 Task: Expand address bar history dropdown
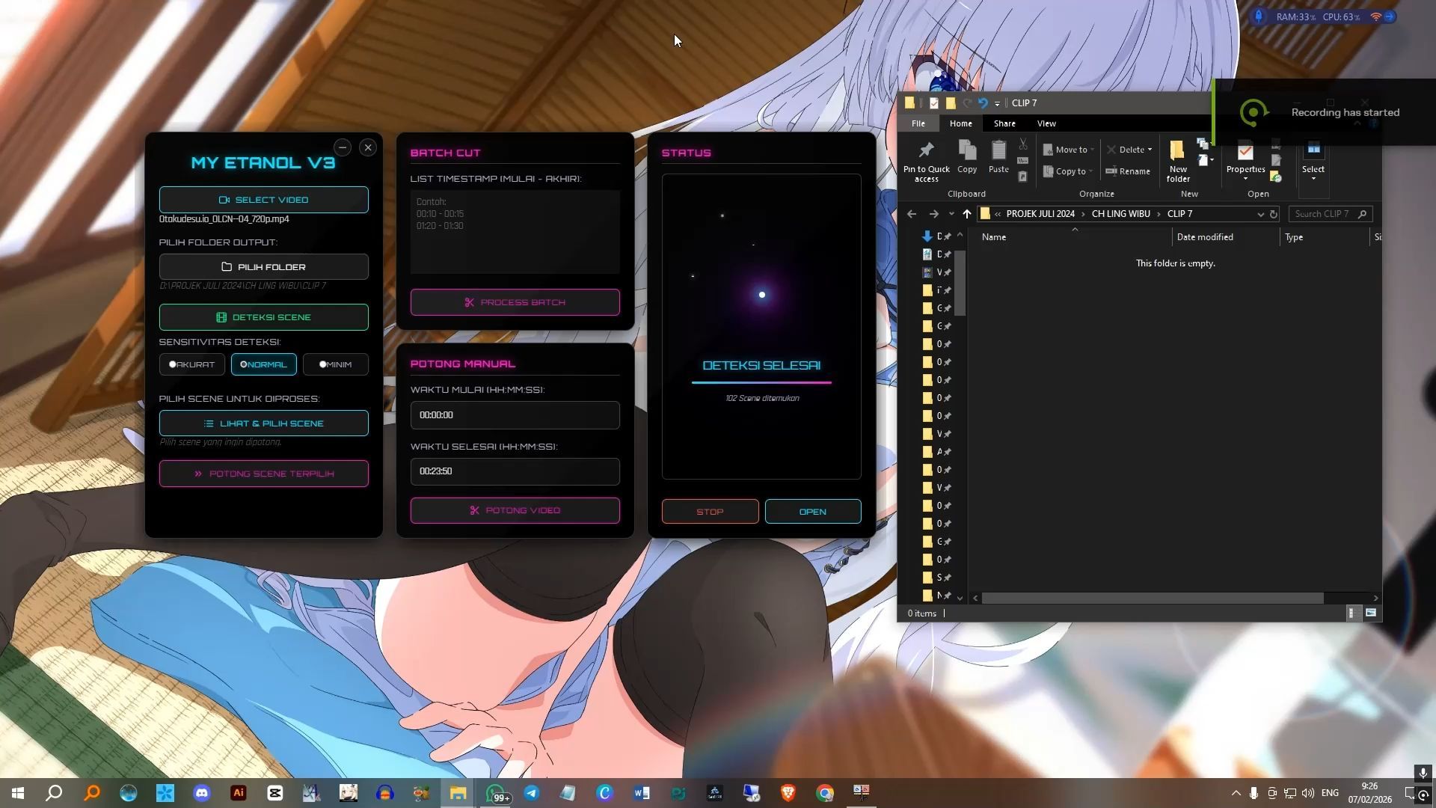(x=1259, y=214)
